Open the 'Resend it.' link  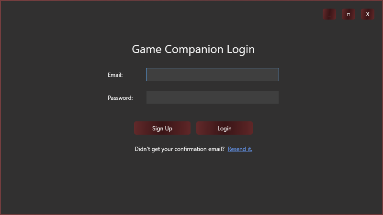tap(240, 149)
